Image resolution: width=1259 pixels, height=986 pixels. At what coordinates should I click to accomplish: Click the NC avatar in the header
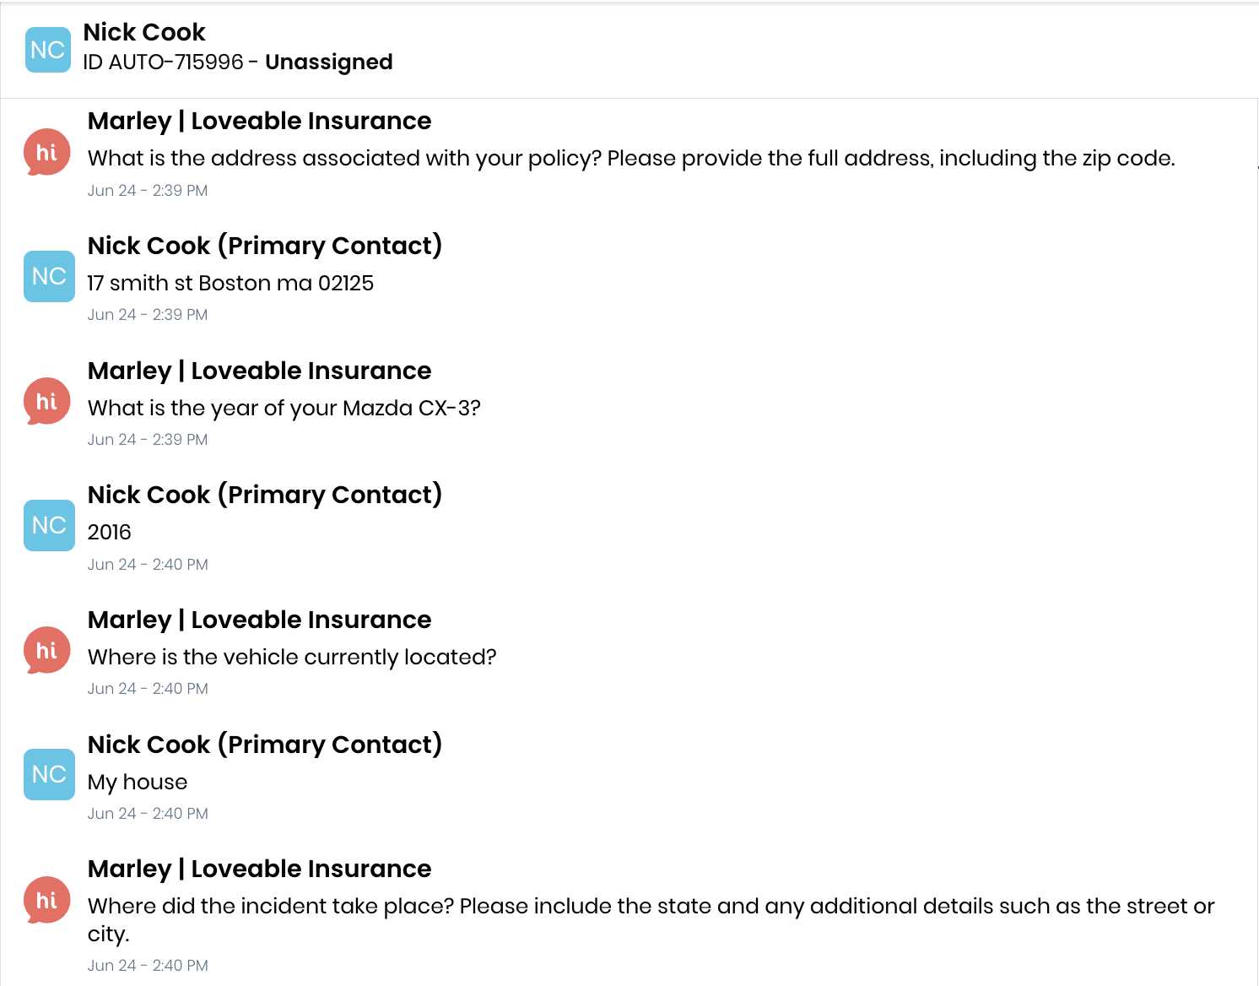[48, 50]
